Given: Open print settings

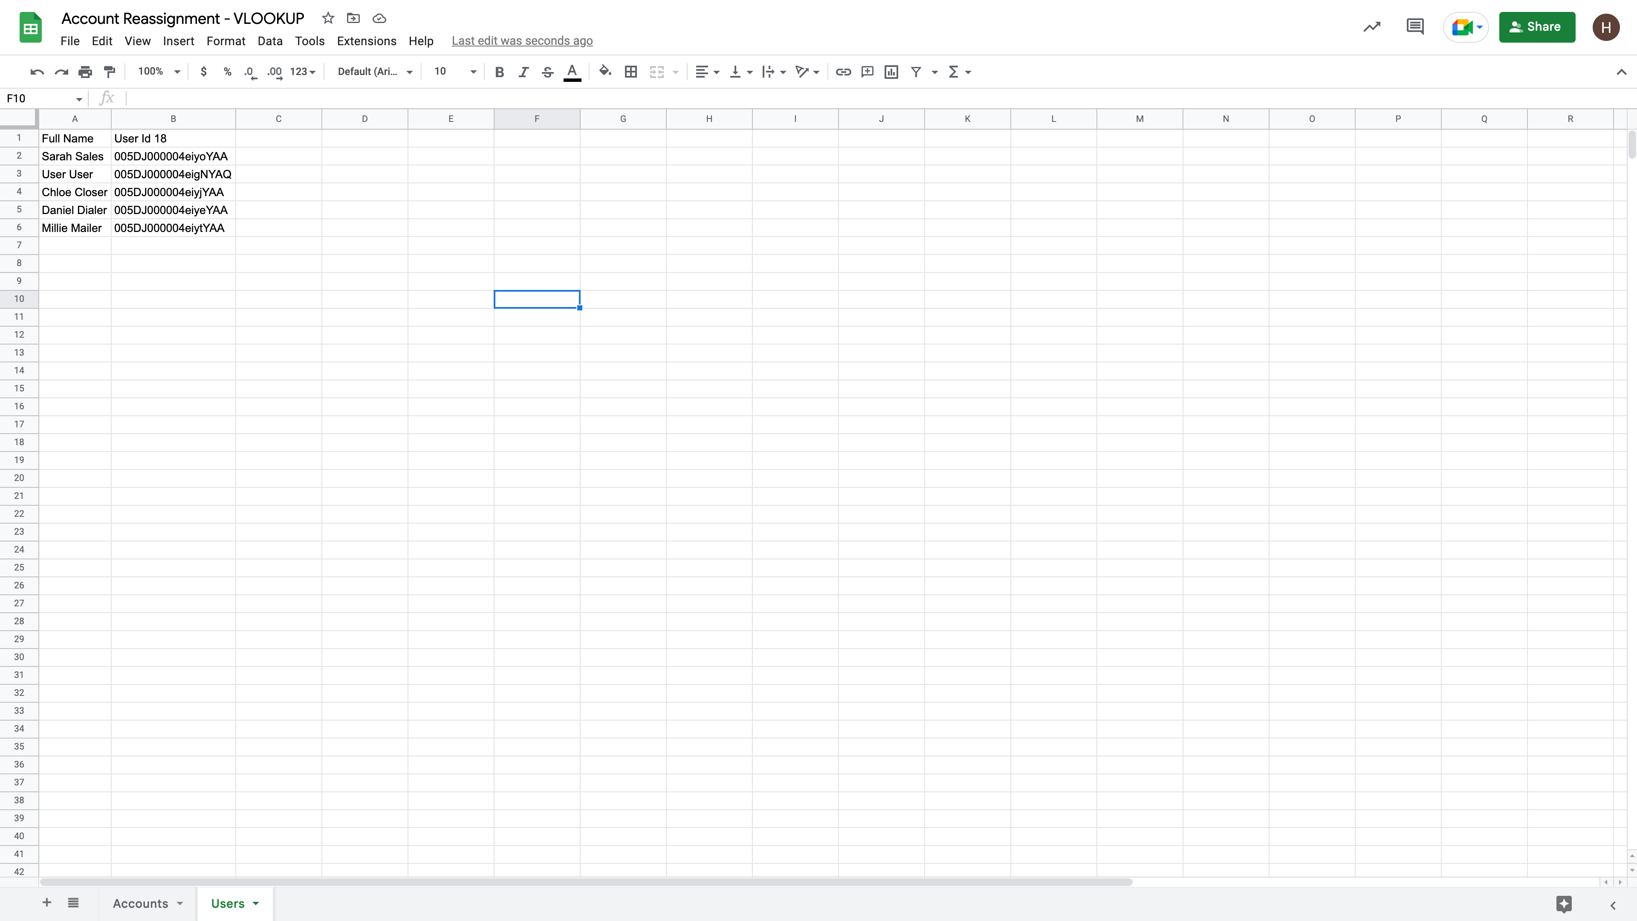Looking at the screenshot, I should point(84,72).
